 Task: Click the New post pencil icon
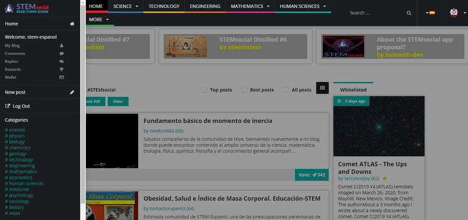(72, 92)
